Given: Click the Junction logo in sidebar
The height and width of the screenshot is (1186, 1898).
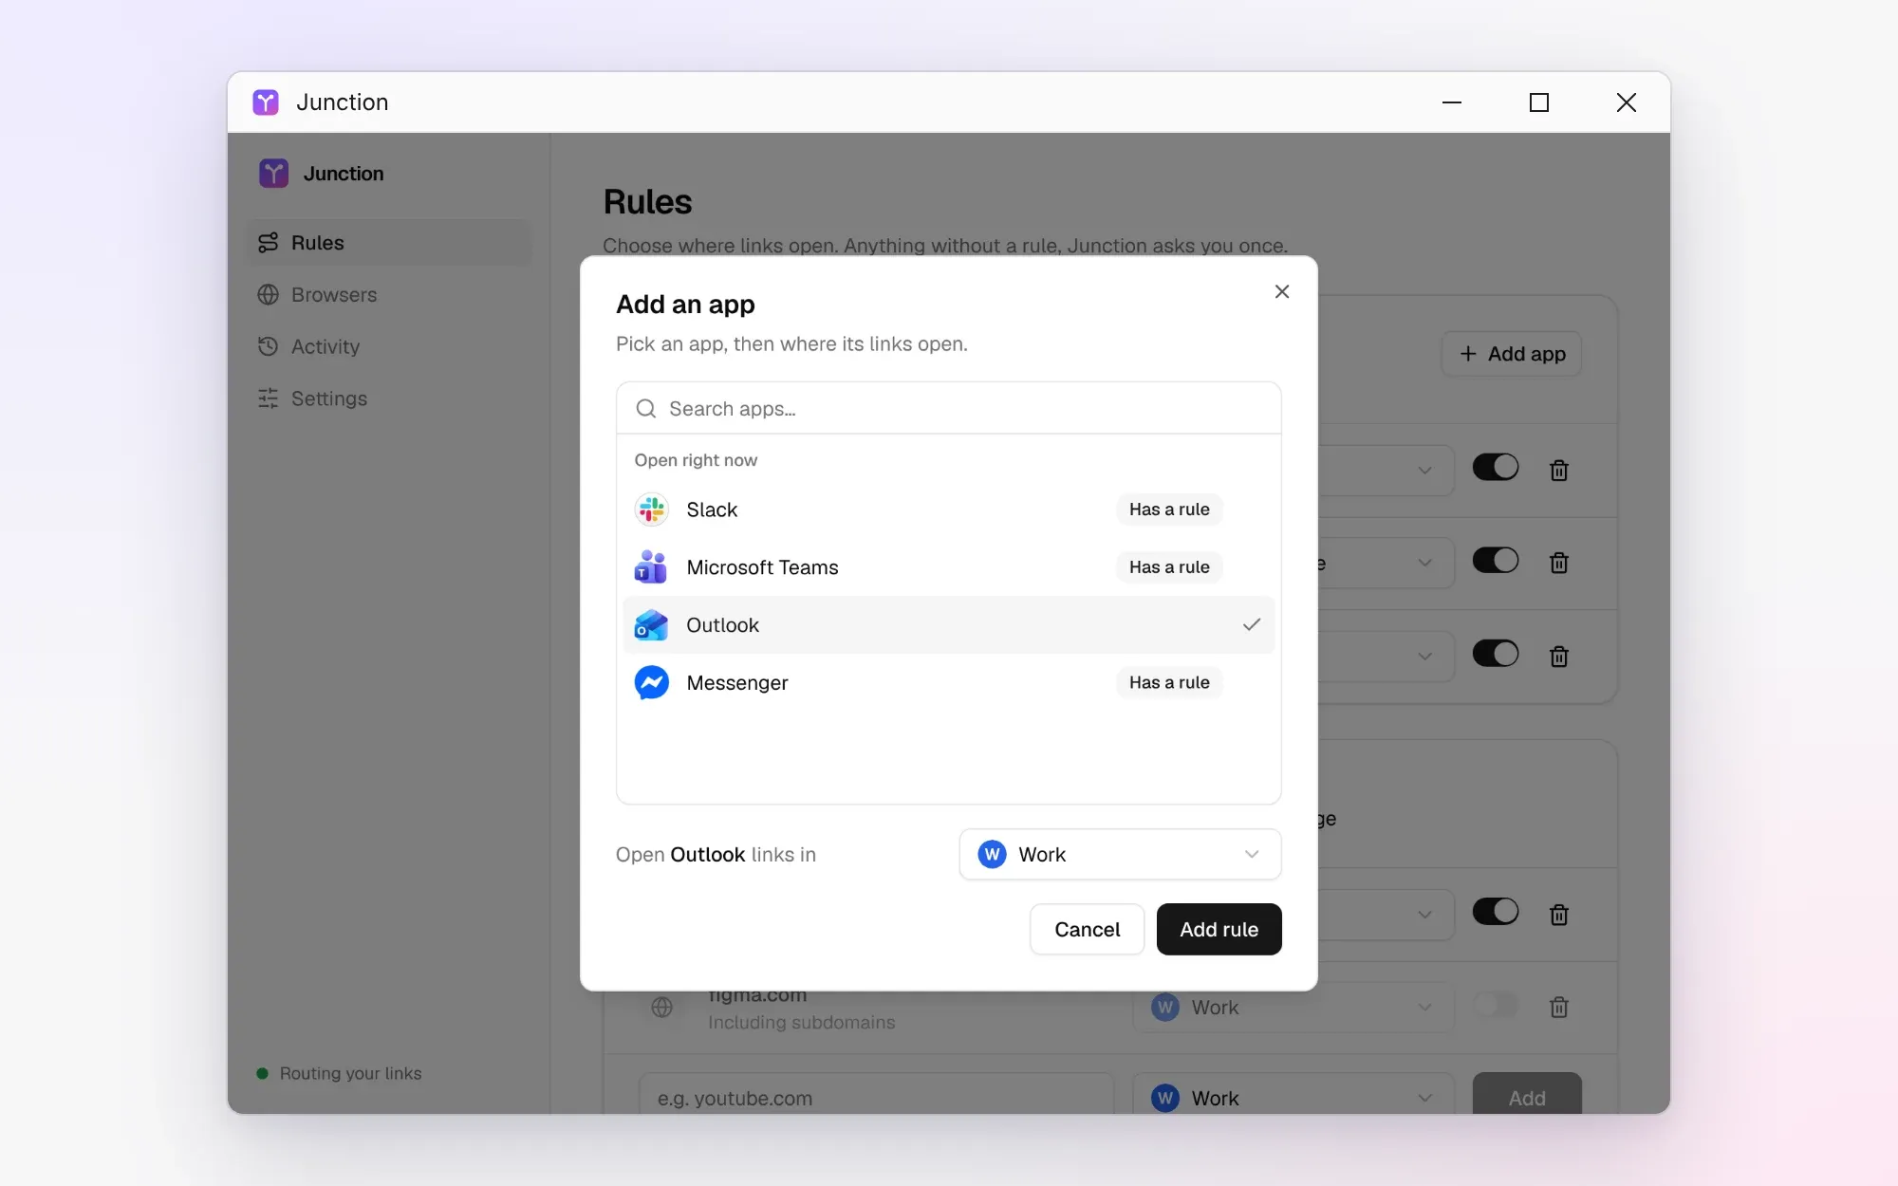Looking at the screenshot, I should point(273,174).
